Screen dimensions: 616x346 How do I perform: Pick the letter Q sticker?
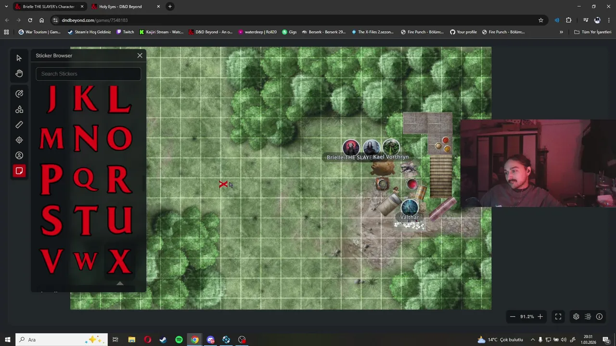[86, 179]
